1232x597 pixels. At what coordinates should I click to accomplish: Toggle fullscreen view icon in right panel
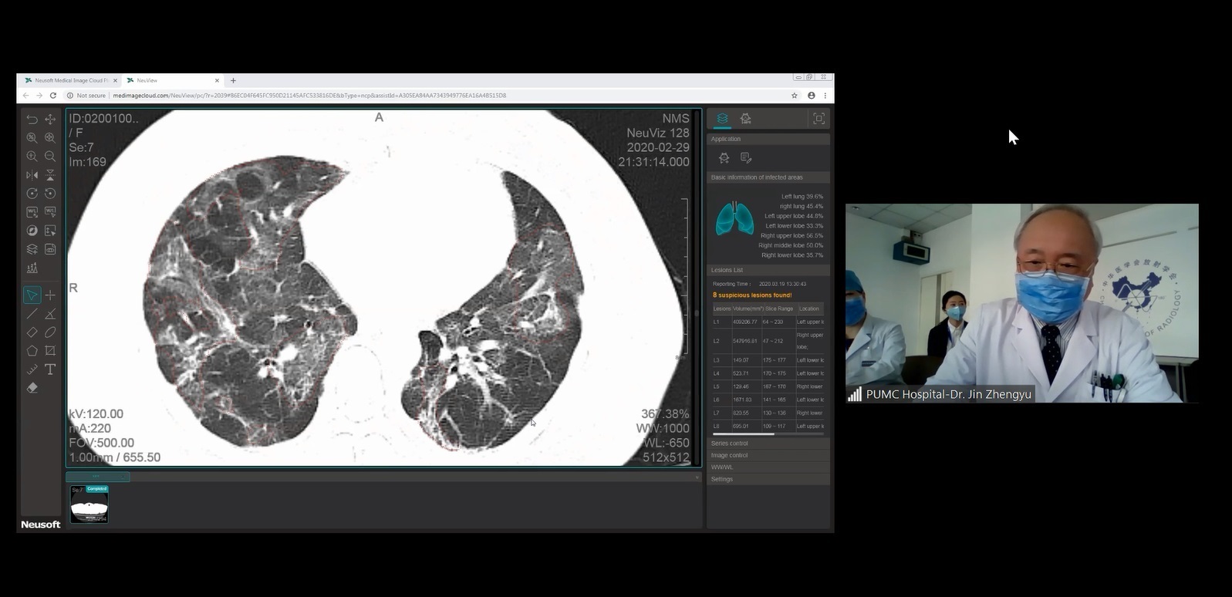(819, 118)
